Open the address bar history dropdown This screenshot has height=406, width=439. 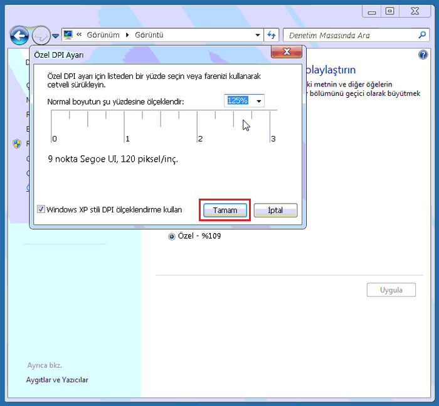tap(258, 35)
